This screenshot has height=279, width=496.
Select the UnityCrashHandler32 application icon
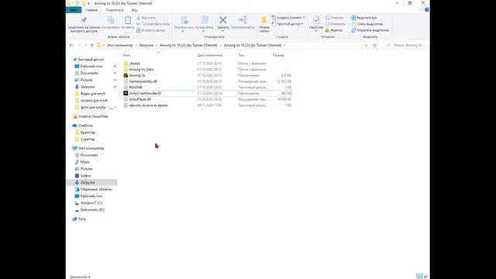tap(126, 93)
